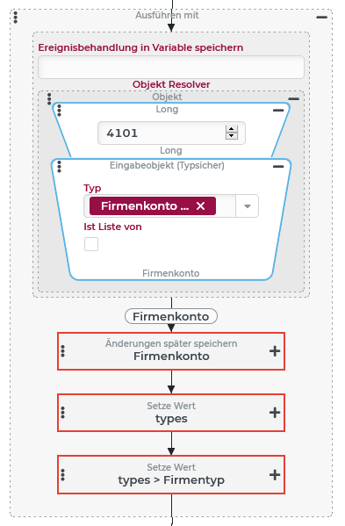
Task: Collapse the Ausführen mit block
Action: [x=321, y=17]
